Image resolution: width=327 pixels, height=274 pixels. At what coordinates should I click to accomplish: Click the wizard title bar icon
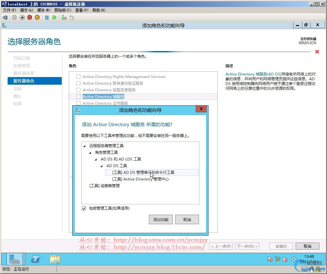tap(4, 25)
